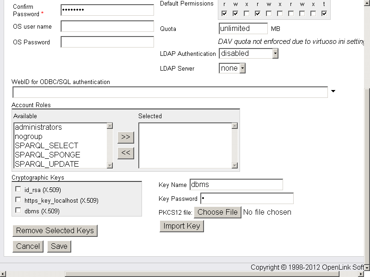Click Remove Selected Keys button

click(55, 230)
